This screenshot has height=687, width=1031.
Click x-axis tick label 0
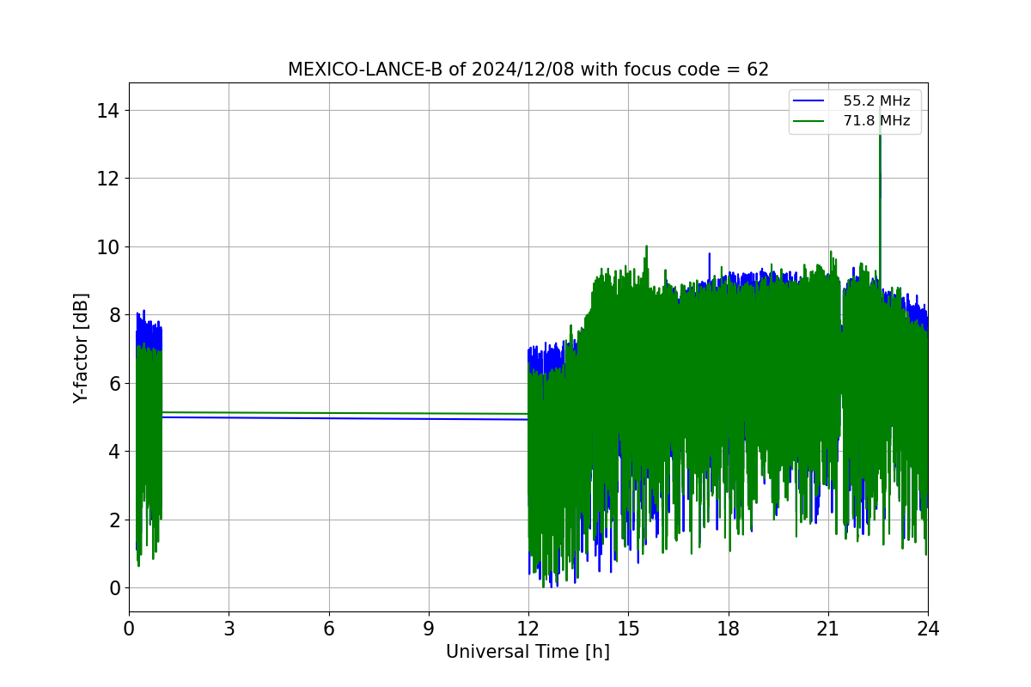pyautogui.click(x=129, y=628)
